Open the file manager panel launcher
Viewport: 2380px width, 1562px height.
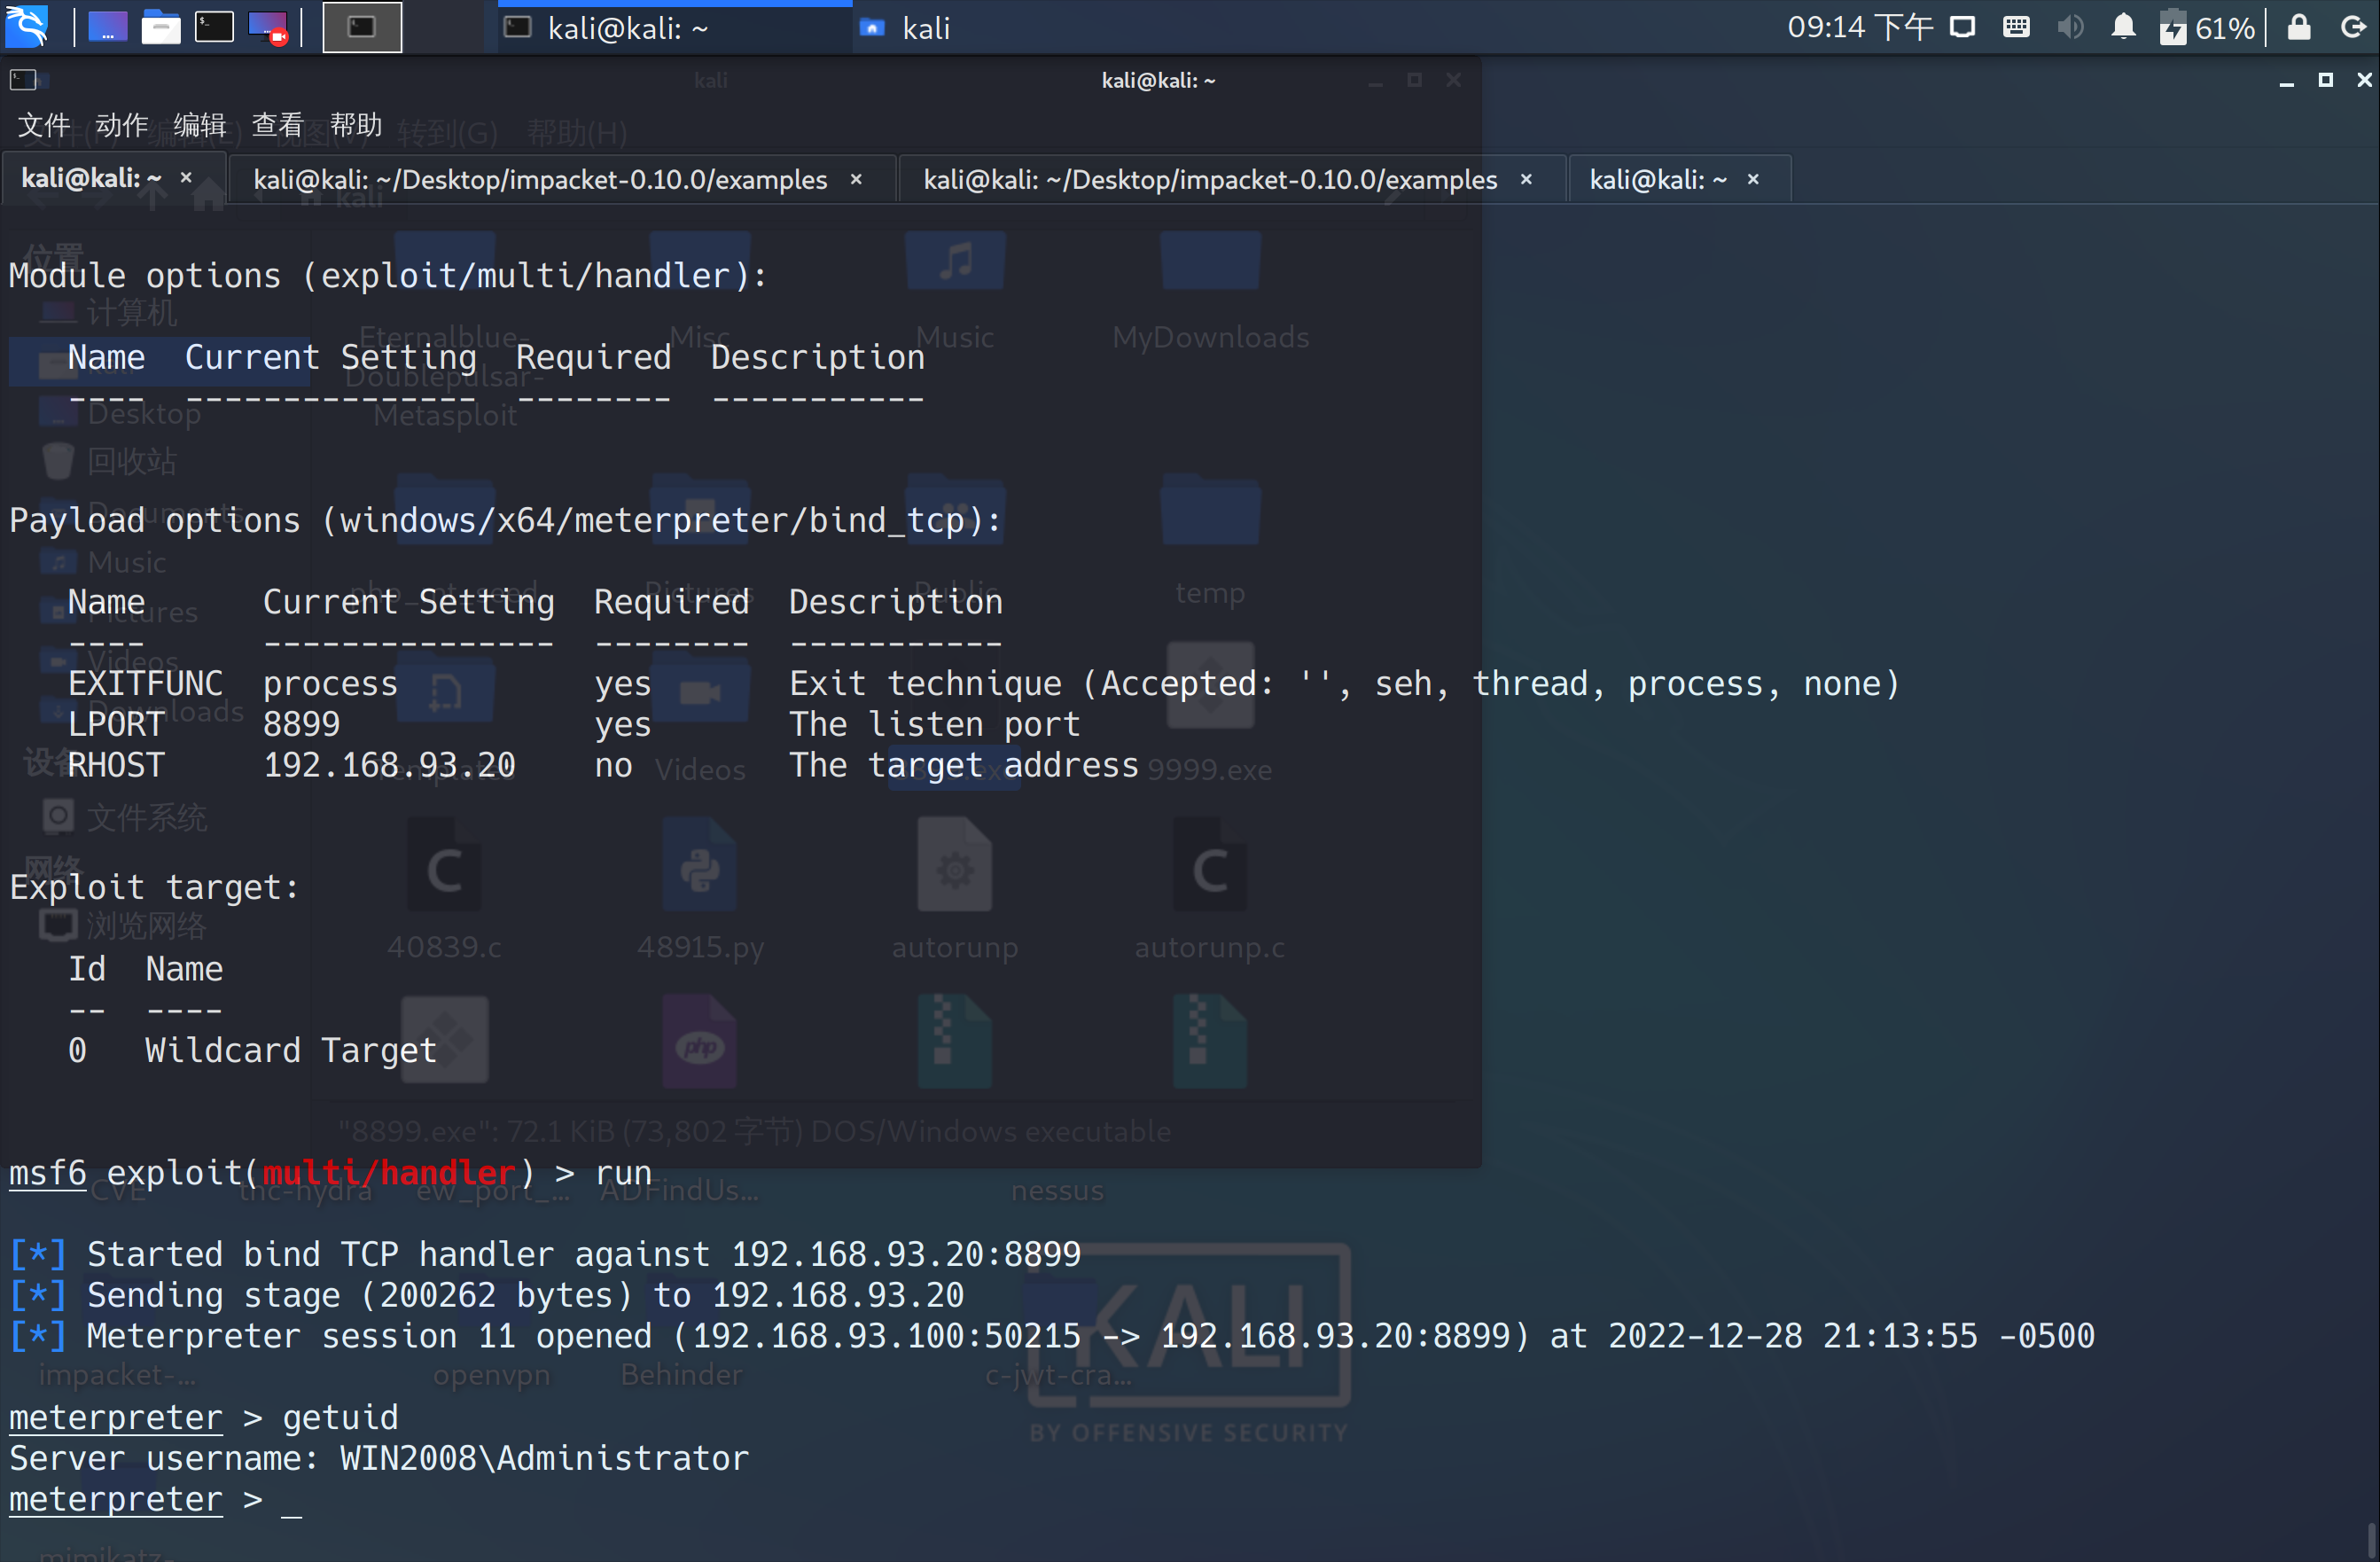tap(160, 27)
